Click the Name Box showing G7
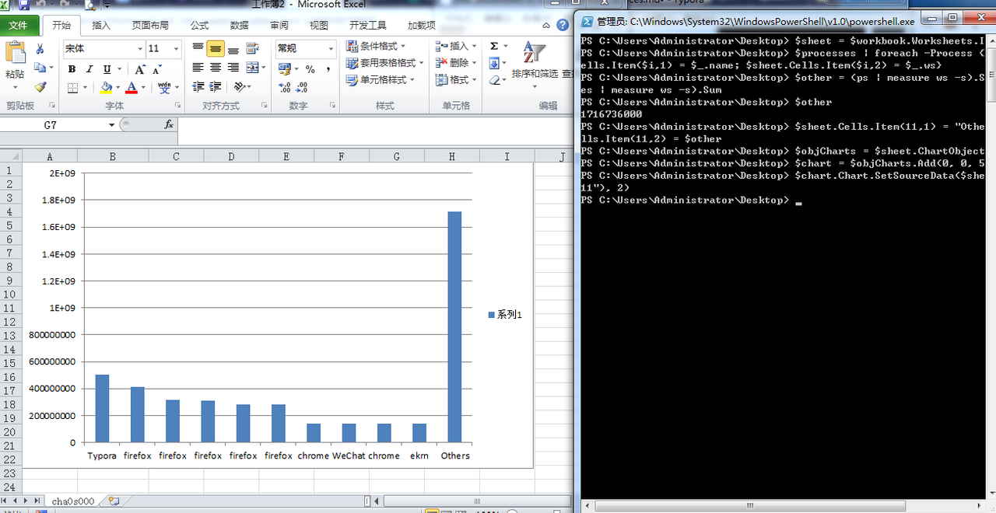This screenshot has width=996, height=513. coord(49,124)
